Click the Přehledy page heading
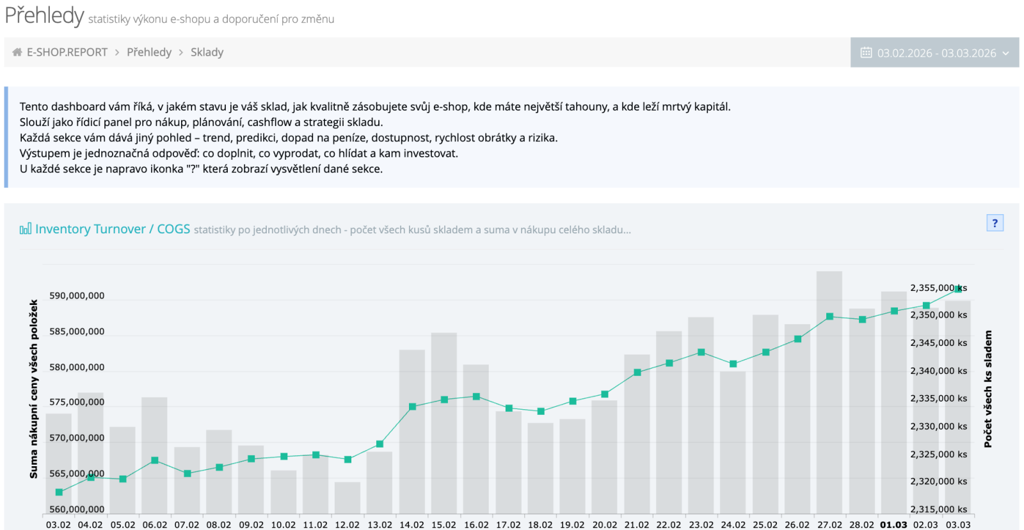This screenshot has height=530, width=1024. click(x=44, y=15)
